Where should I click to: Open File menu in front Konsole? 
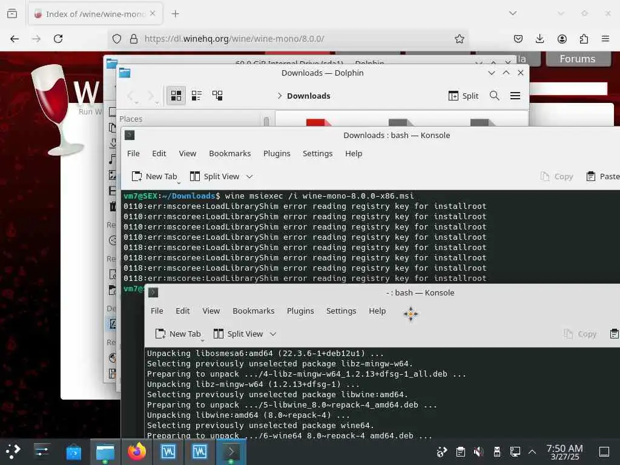point(157,311)
